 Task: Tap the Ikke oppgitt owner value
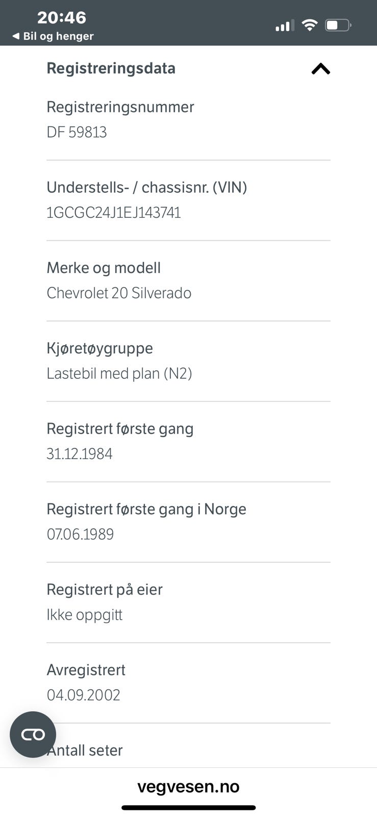coord(85,615)
